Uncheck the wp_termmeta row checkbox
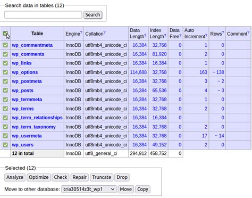This screenshot has width=252, height=198. point(5,100)
